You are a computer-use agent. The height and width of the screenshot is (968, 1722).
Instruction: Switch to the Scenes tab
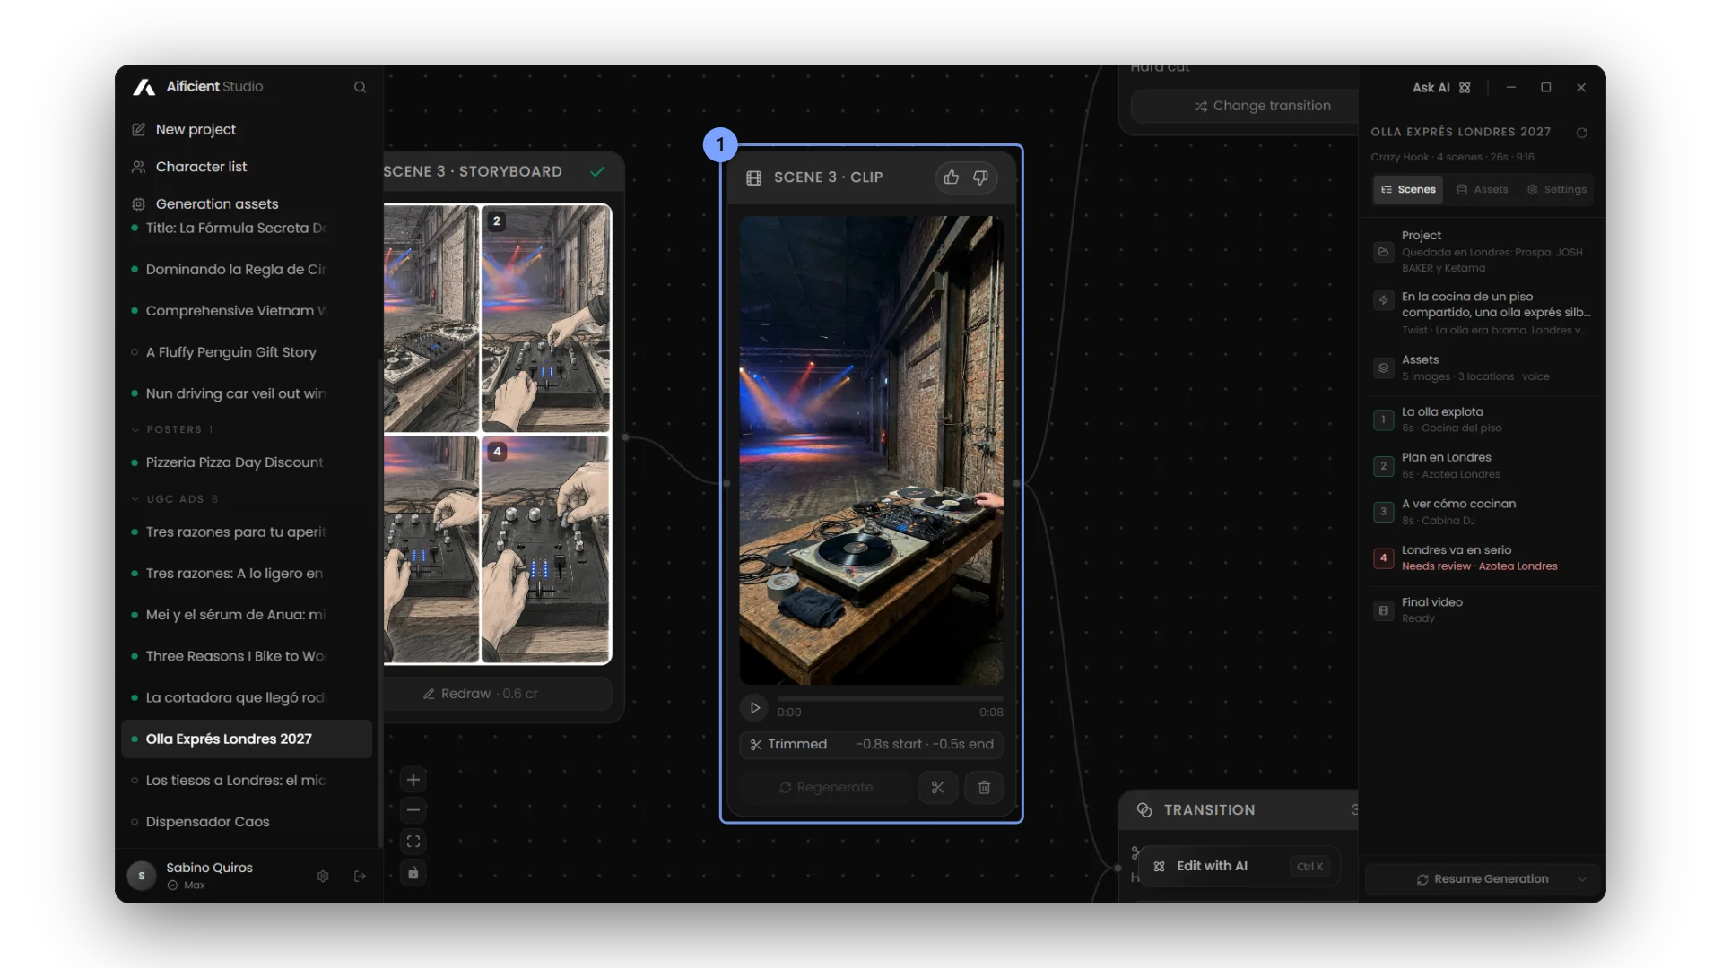coord(1408,190)
